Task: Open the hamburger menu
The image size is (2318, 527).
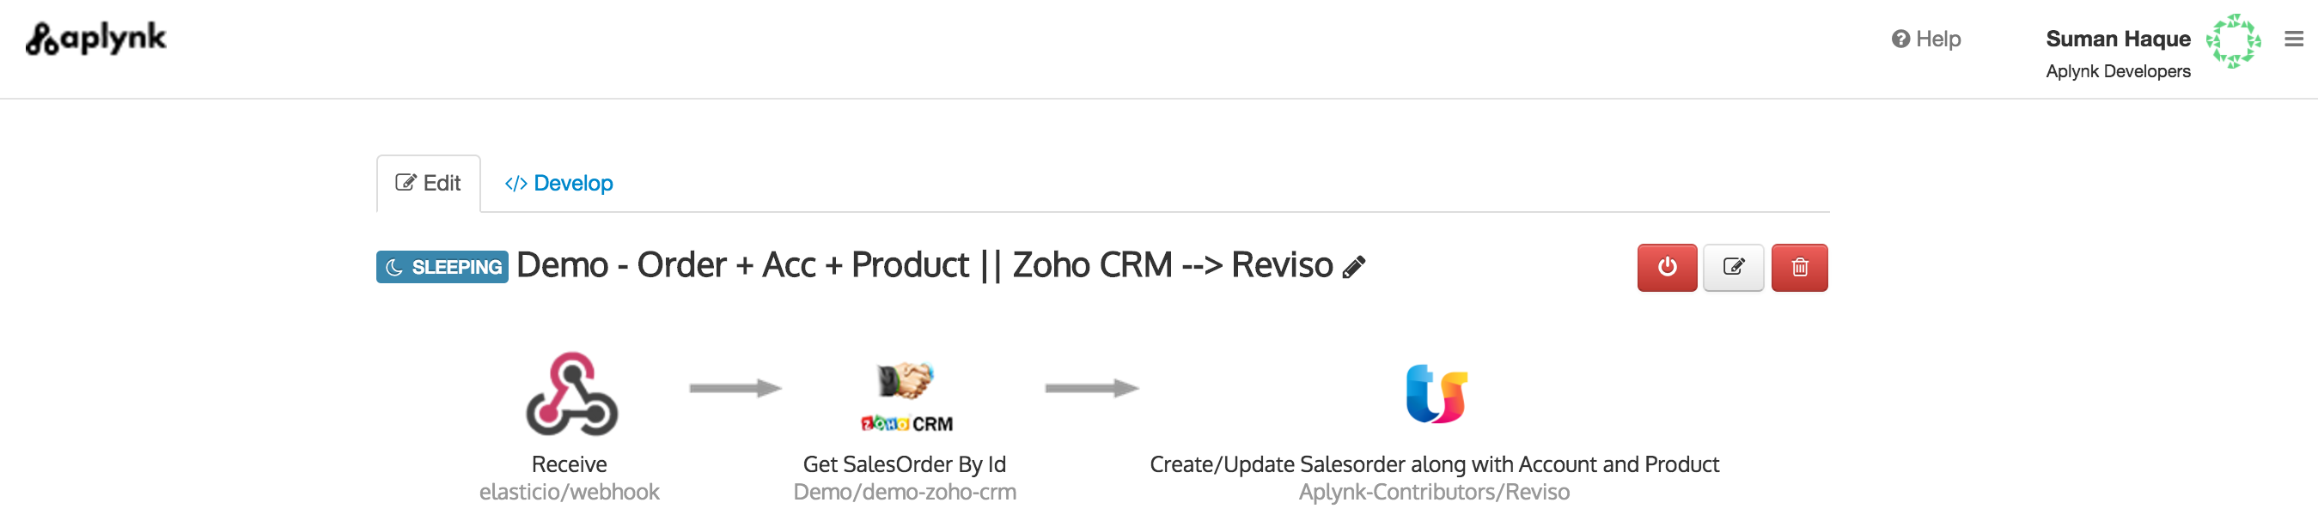Action: point(2294,39)
